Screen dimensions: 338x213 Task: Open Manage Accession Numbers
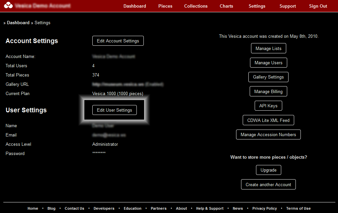pos(268,134)
